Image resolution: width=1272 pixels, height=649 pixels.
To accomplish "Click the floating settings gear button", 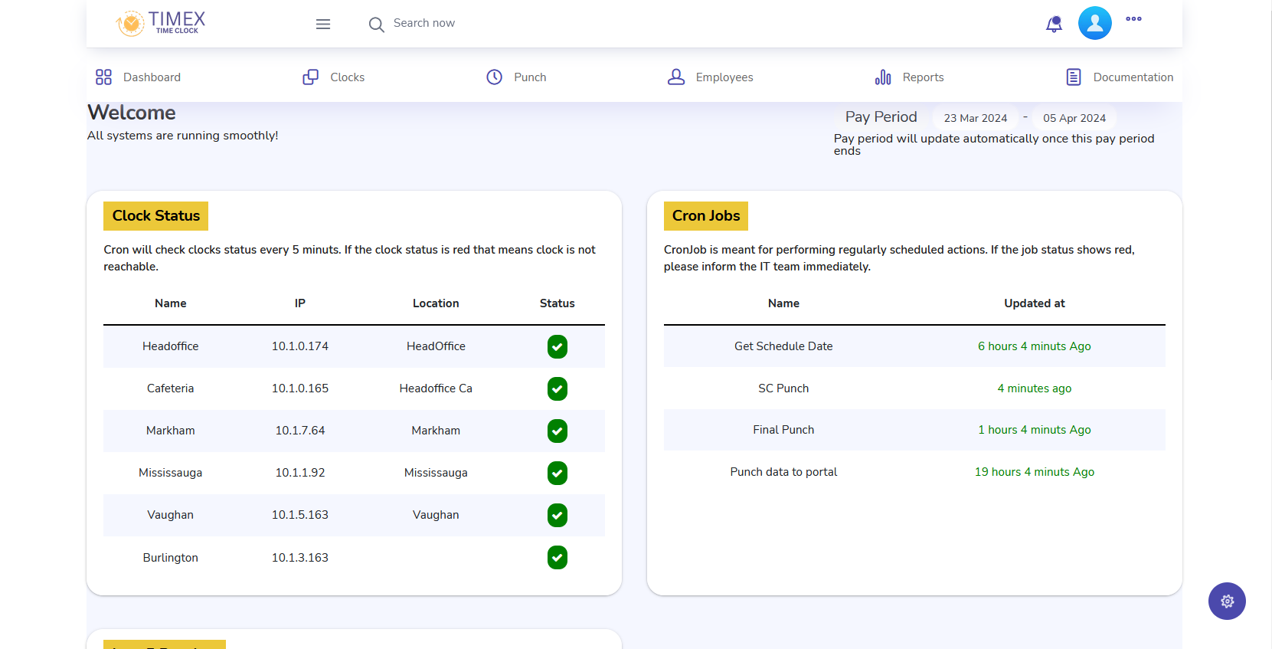I will 1227,601.
